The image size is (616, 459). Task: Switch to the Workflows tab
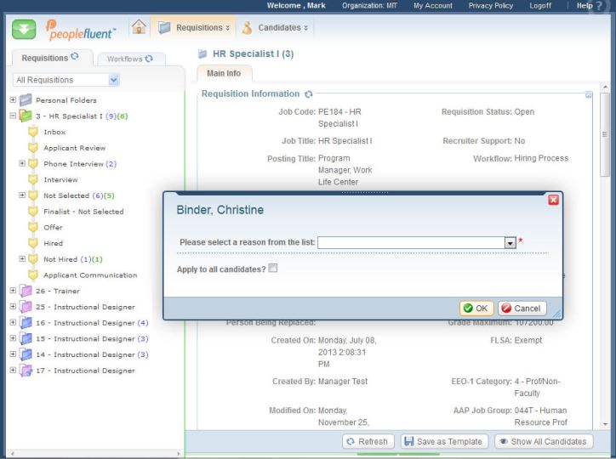(x=130, y=59)
